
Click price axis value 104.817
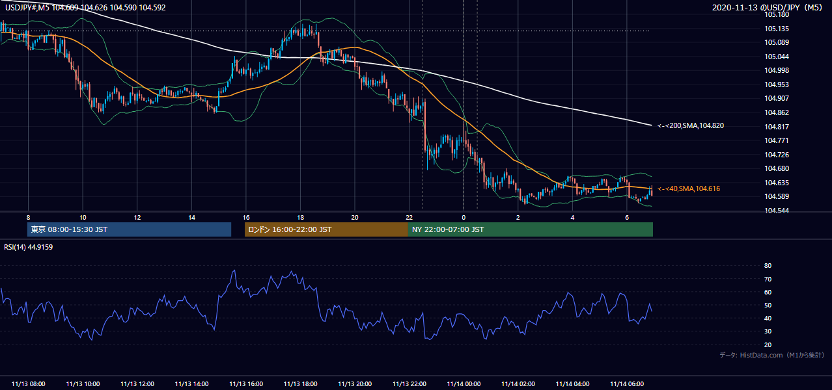(x=777, y=127)
